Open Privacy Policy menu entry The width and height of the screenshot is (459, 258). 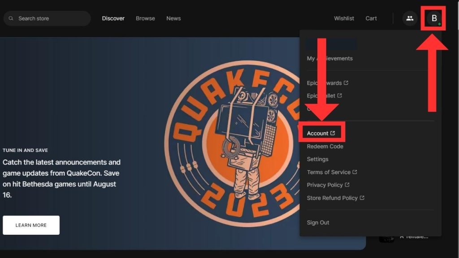[328, 185]
